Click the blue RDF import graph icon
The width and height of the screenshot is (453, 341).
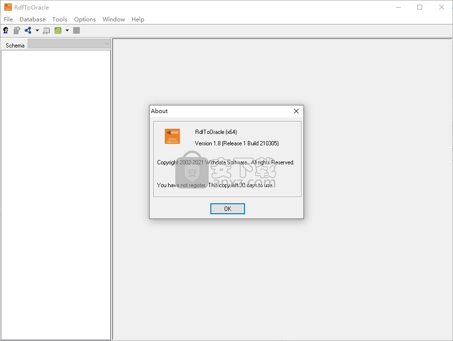(x=28, y=30)
